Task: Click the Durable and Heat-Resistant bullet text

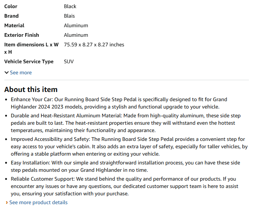Action: coord(126,123)
